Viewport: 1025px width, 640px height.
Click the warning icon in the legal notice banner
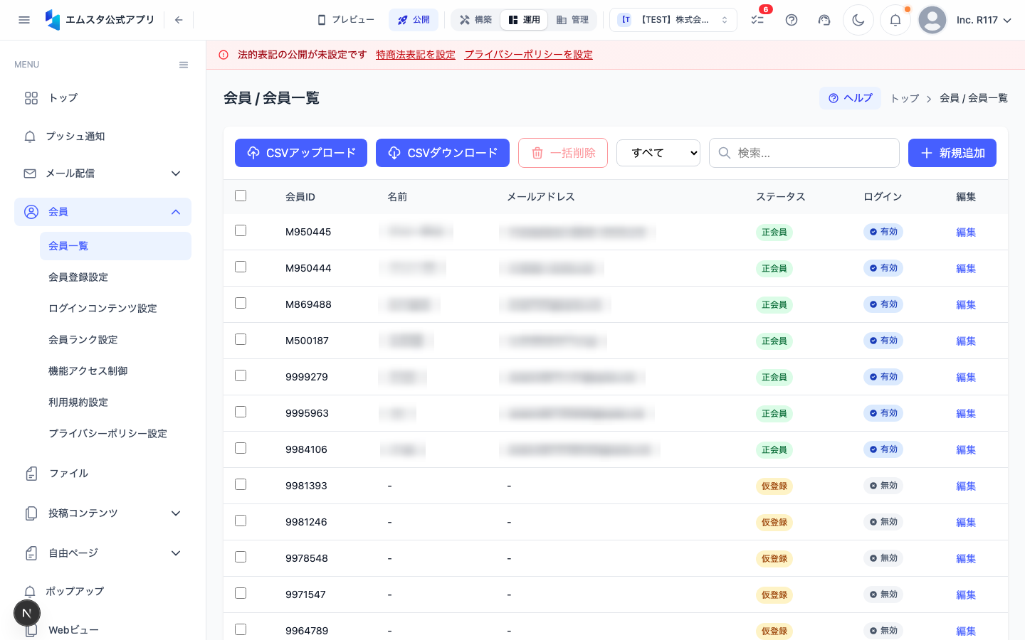[224, 55]
